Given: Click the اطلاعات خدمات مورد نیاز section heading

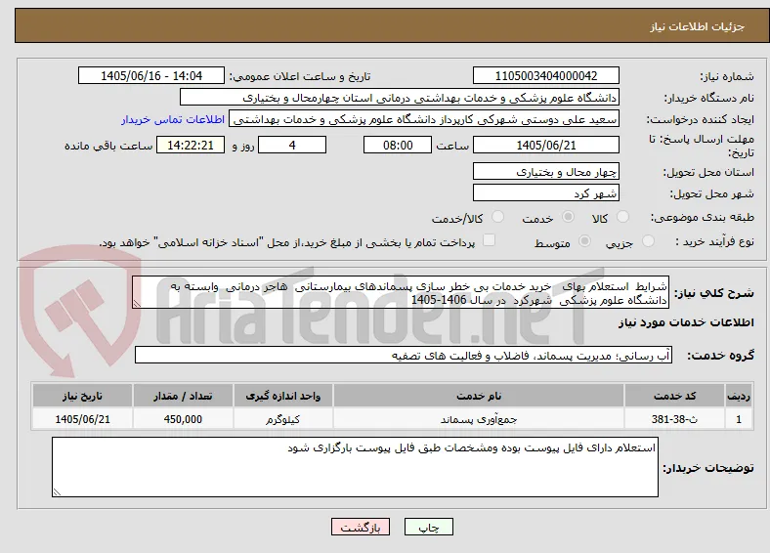Looking at the screenshot, I should pos(686,322).
